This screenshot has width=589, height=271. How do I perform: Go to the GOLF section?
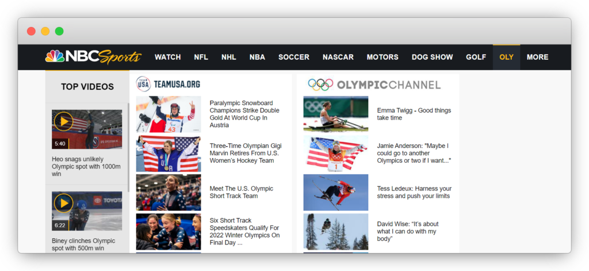(476, 57)
